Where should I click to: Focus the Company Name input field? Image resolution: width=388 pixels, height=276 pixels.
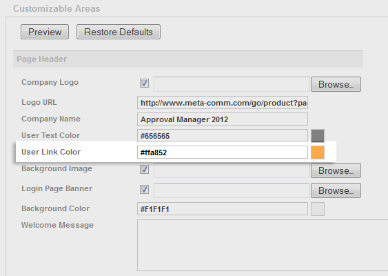[223, 119]
